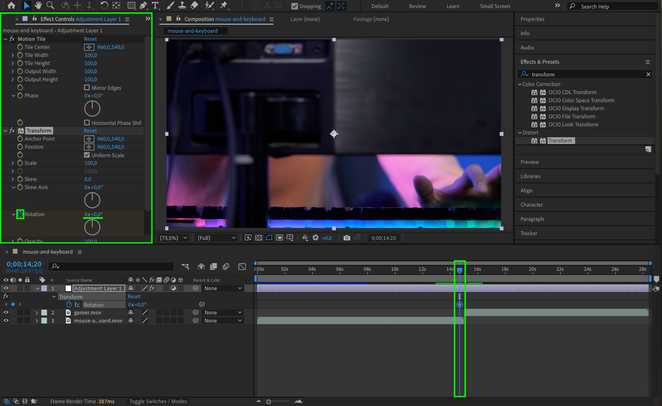This screenshot has height=406, width=662.
Task: Click the timeline zoom slider handle
Action: pos(268,402)
